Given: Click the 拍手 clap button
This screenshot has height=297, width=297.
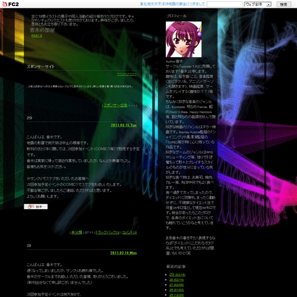Looking at the screenshot, I should pyautogui.click(x=36, y=207).
